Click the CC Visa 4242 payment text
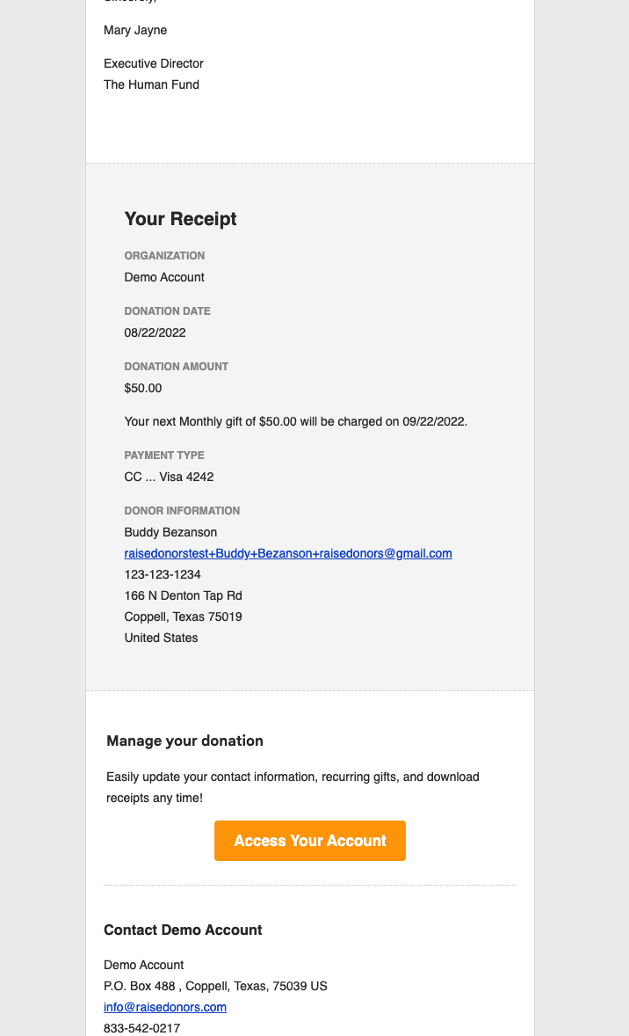 (170, 477)
